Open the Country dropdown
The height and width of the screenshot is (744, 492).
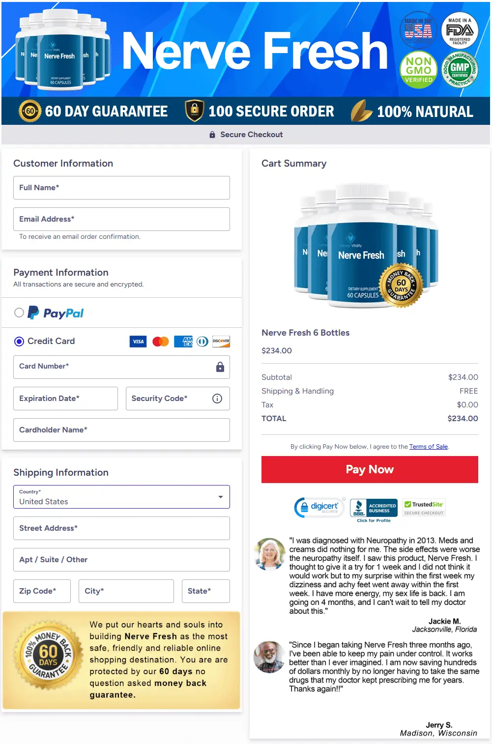tap(121, 497)
